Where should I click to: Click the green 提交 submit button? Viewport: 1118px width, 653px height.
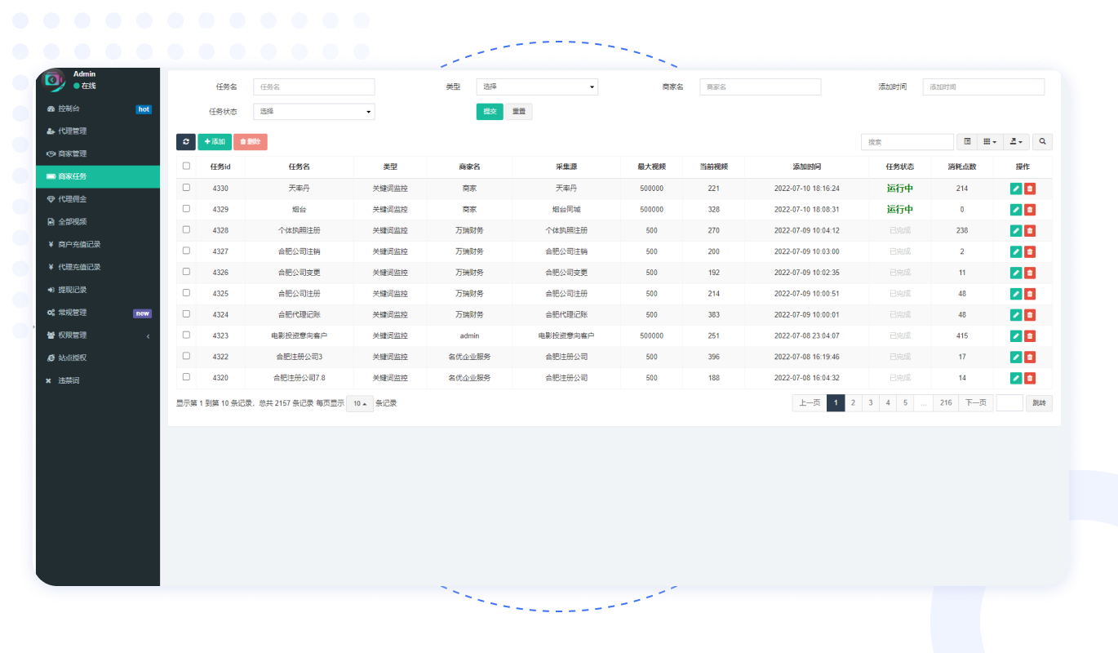tap(490, 112)
